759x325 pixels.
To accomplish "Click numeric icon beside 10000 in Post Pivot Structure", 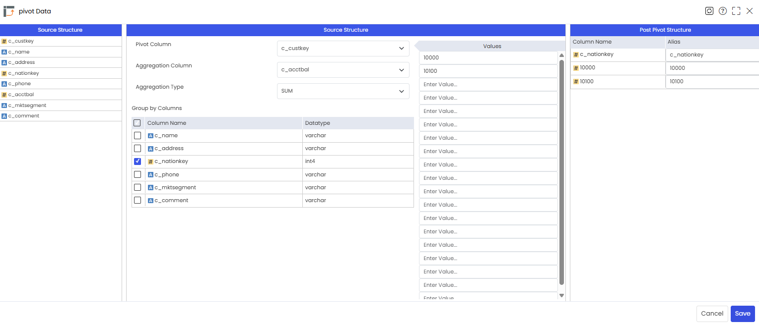I will 576,68.
